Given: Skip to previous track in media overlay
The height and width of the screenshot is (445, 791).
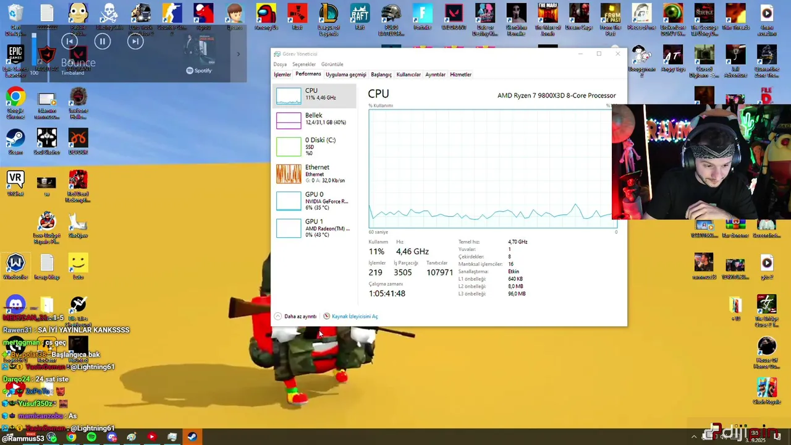Looking at the screenshot, I should (x=69, y=41).
